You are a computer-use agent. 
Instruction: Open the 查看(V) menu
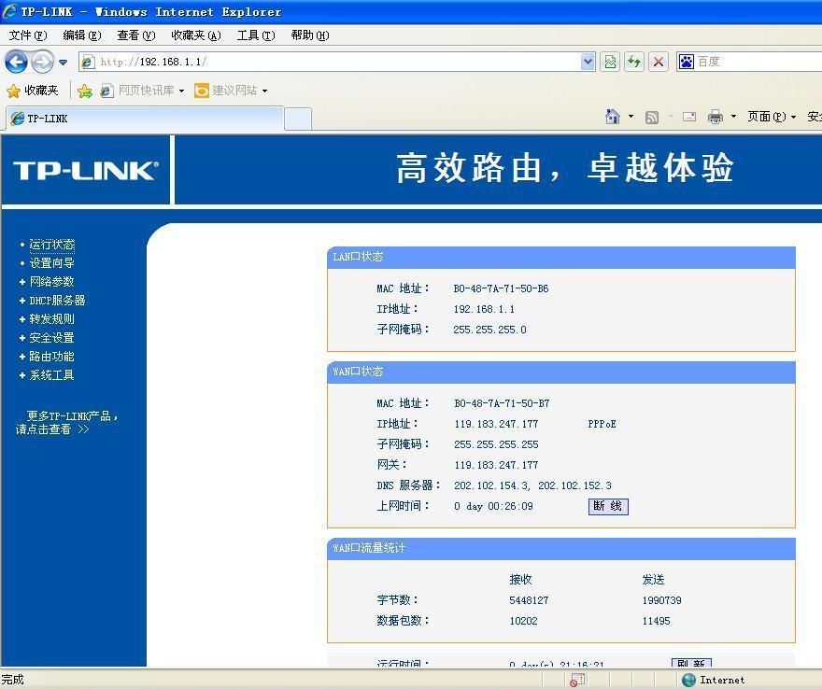click(136, 35)
